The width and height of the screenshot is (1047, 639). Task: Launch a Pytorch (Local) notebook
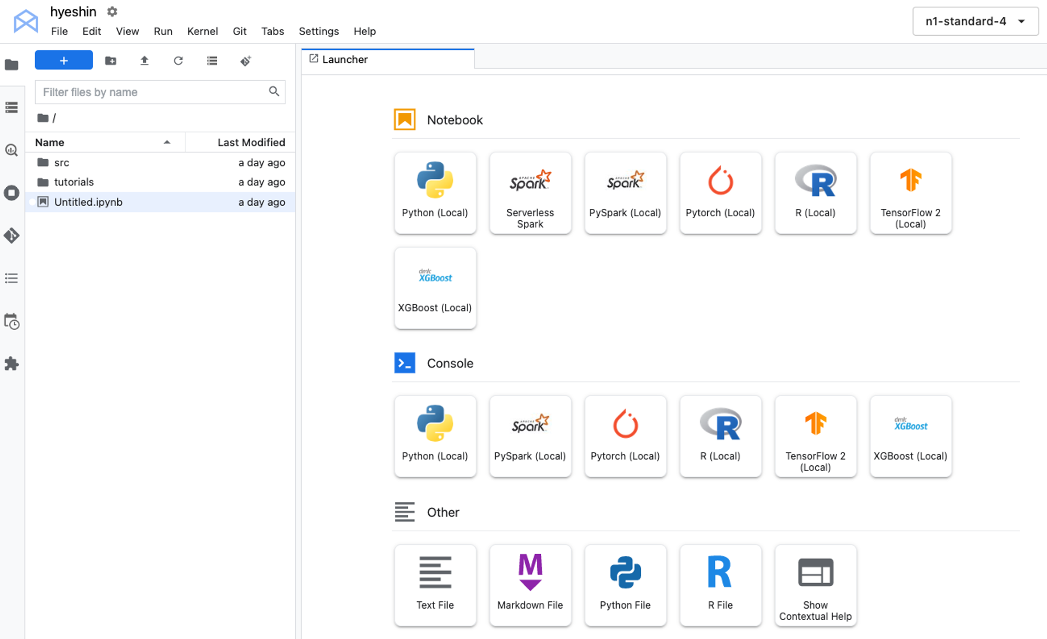pyautogui.click(x=720, y=193)
